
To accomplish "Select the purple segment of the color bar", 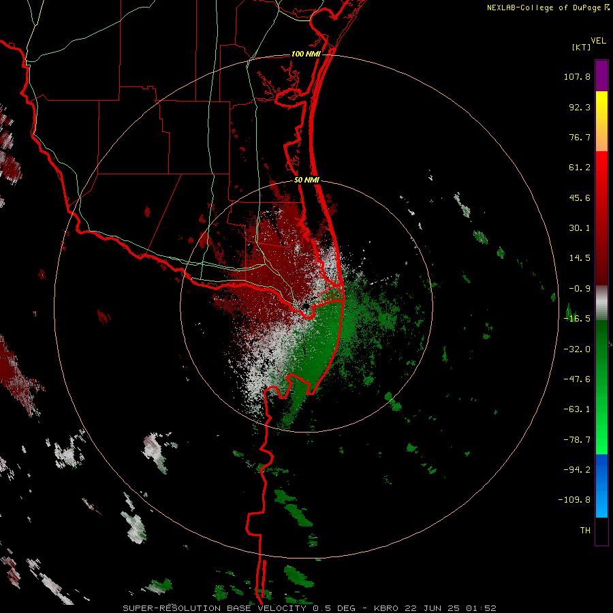I will tap(601, 76).
